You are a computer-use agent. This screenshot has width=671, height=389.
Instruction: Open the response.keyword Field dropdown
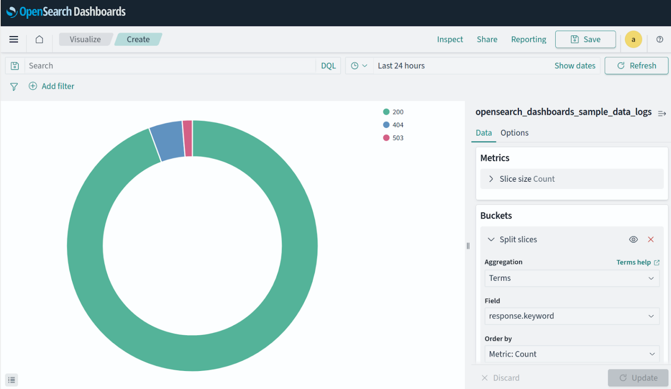[572, 316]
